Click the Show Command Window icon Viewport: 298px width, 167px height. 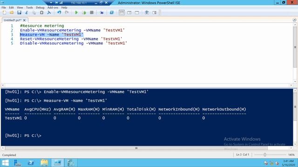click(x=147, y=13)
